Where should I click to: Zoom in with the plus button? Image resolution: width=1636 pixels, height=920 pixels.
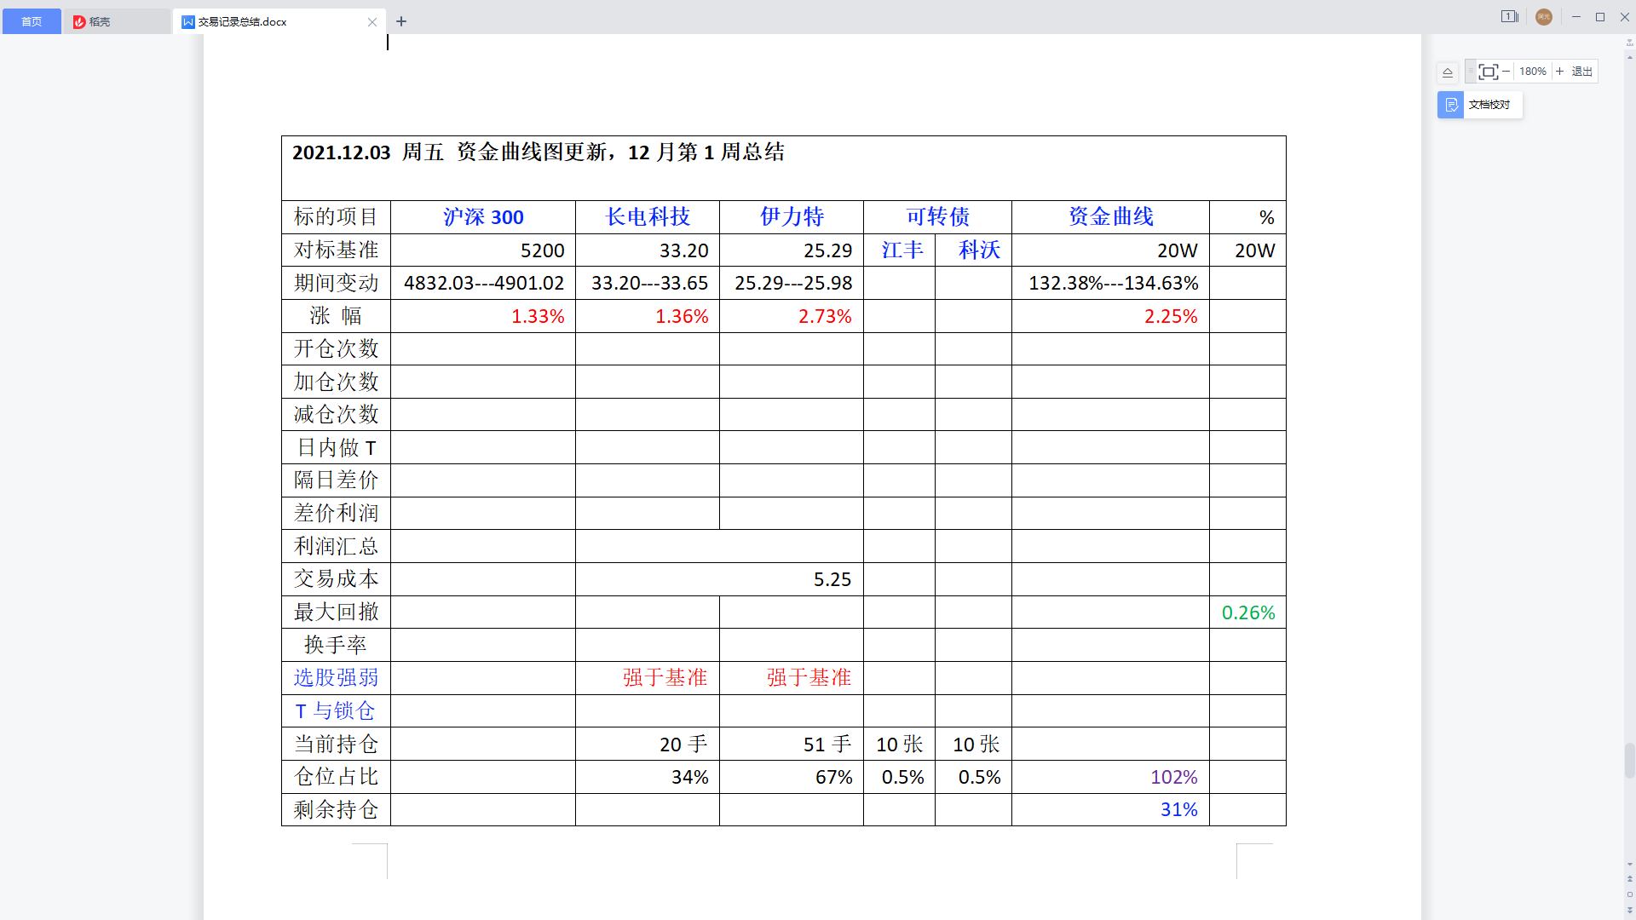[x=1560, y=72]
